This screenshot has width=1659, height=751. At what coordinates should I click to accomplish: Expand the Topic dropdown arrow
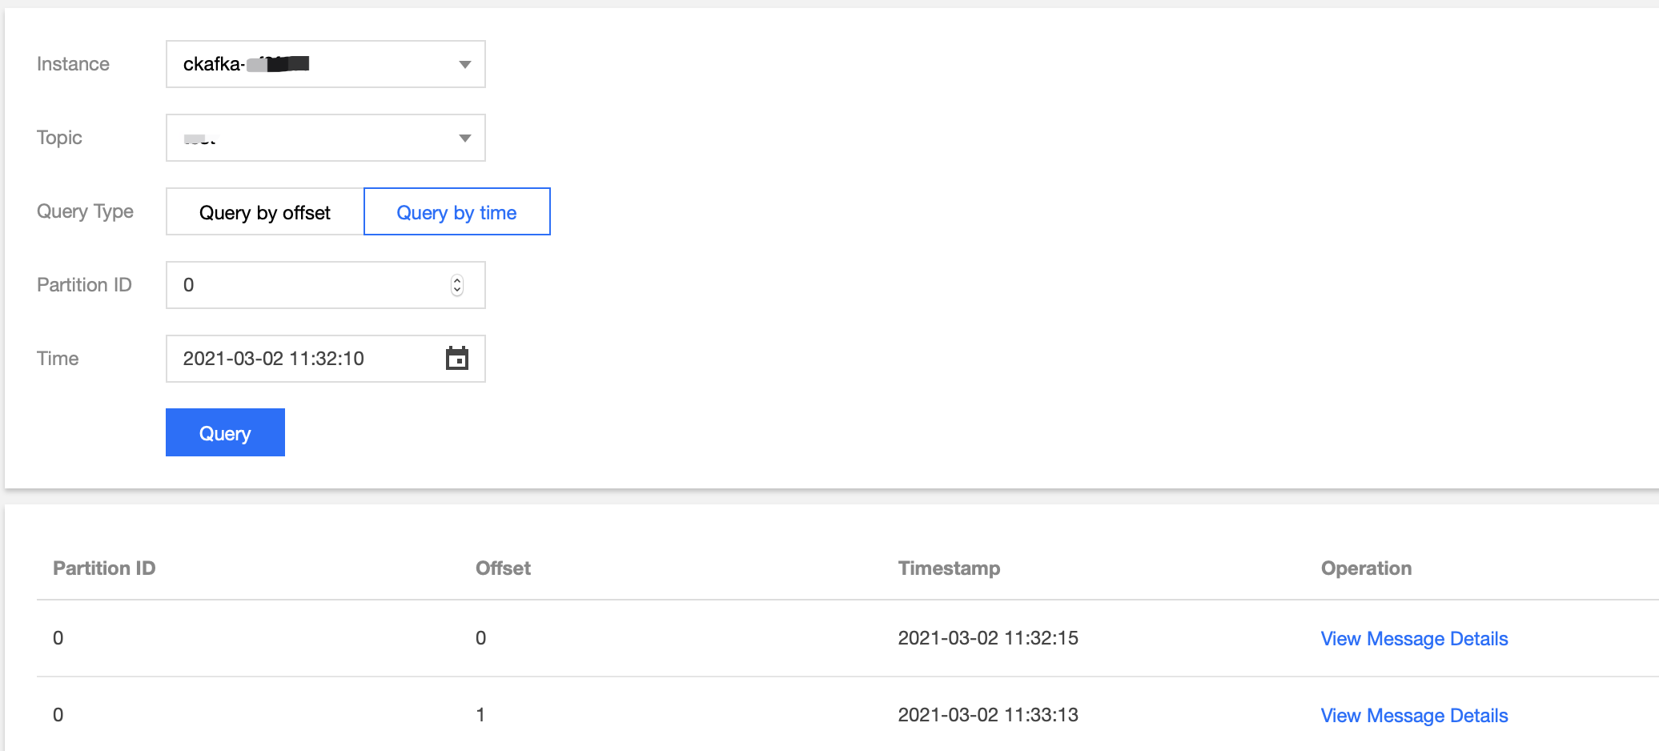pos(464,138)
